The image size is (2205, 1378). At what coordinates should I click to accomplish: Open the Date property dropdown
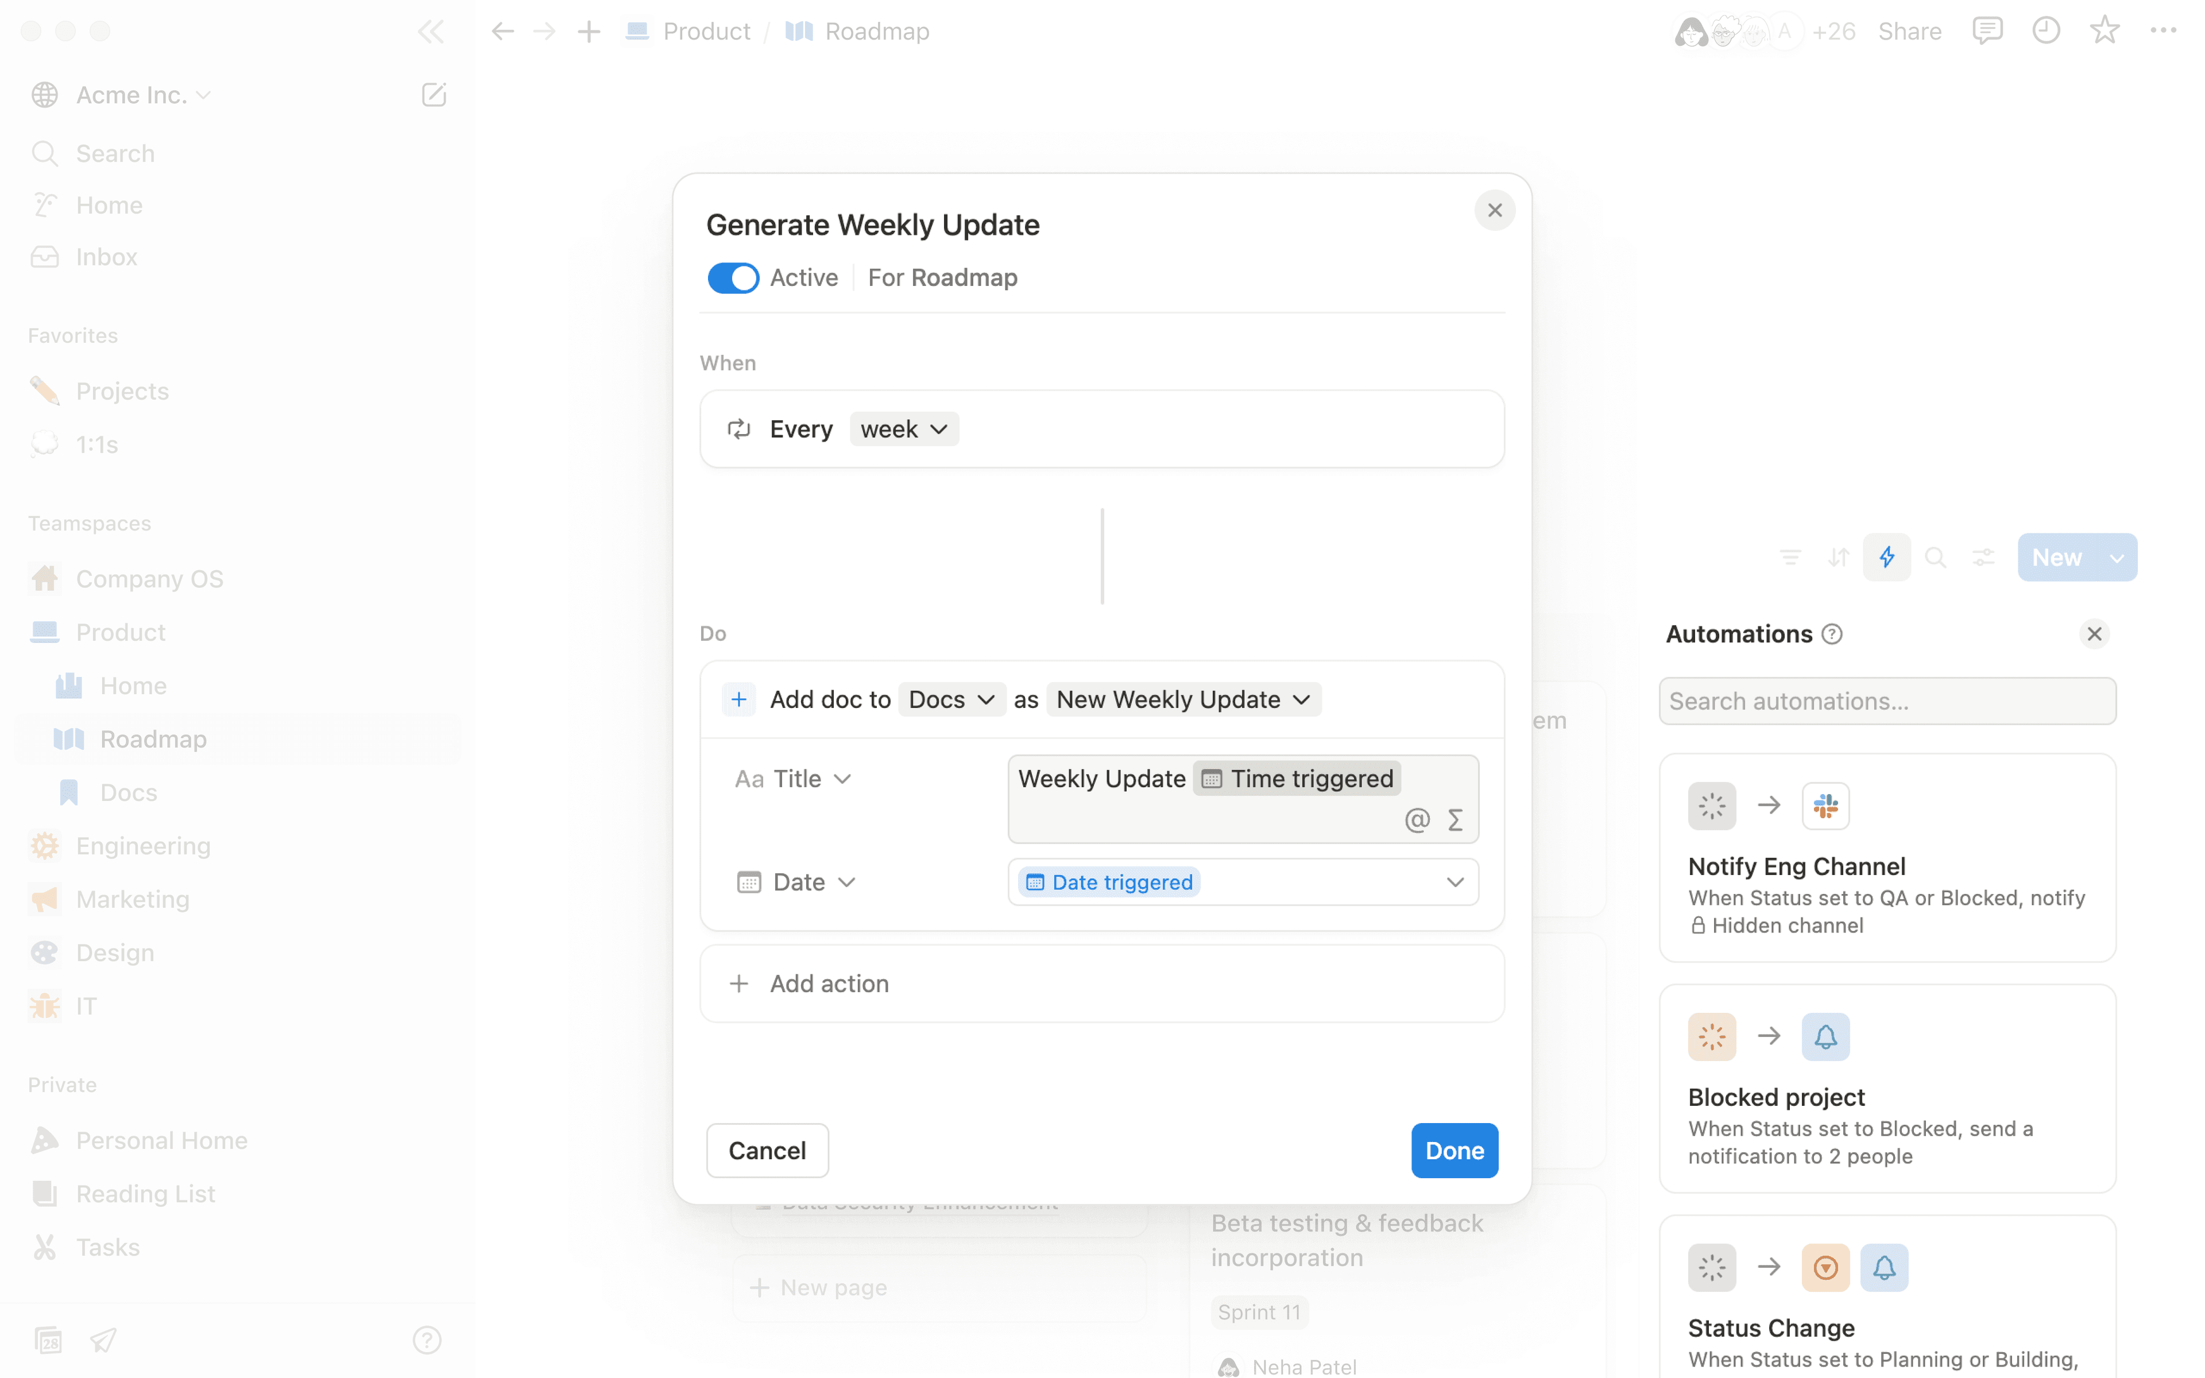795,882
